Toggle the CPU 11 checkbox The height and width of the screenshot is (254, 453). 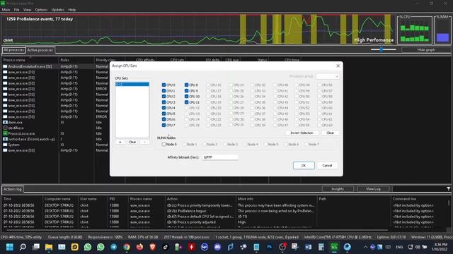click(x=186, y=102)
